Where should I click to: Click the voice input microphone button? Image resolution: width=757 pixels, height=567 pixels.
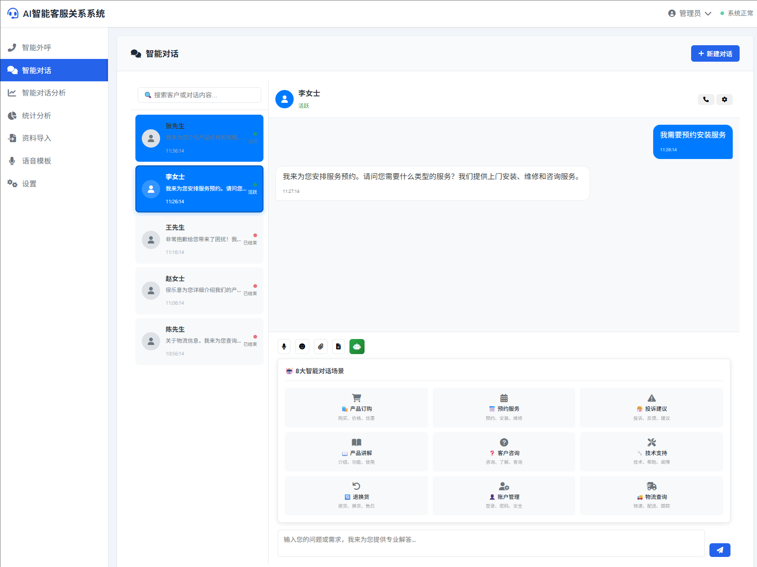(x=284, y=346)
